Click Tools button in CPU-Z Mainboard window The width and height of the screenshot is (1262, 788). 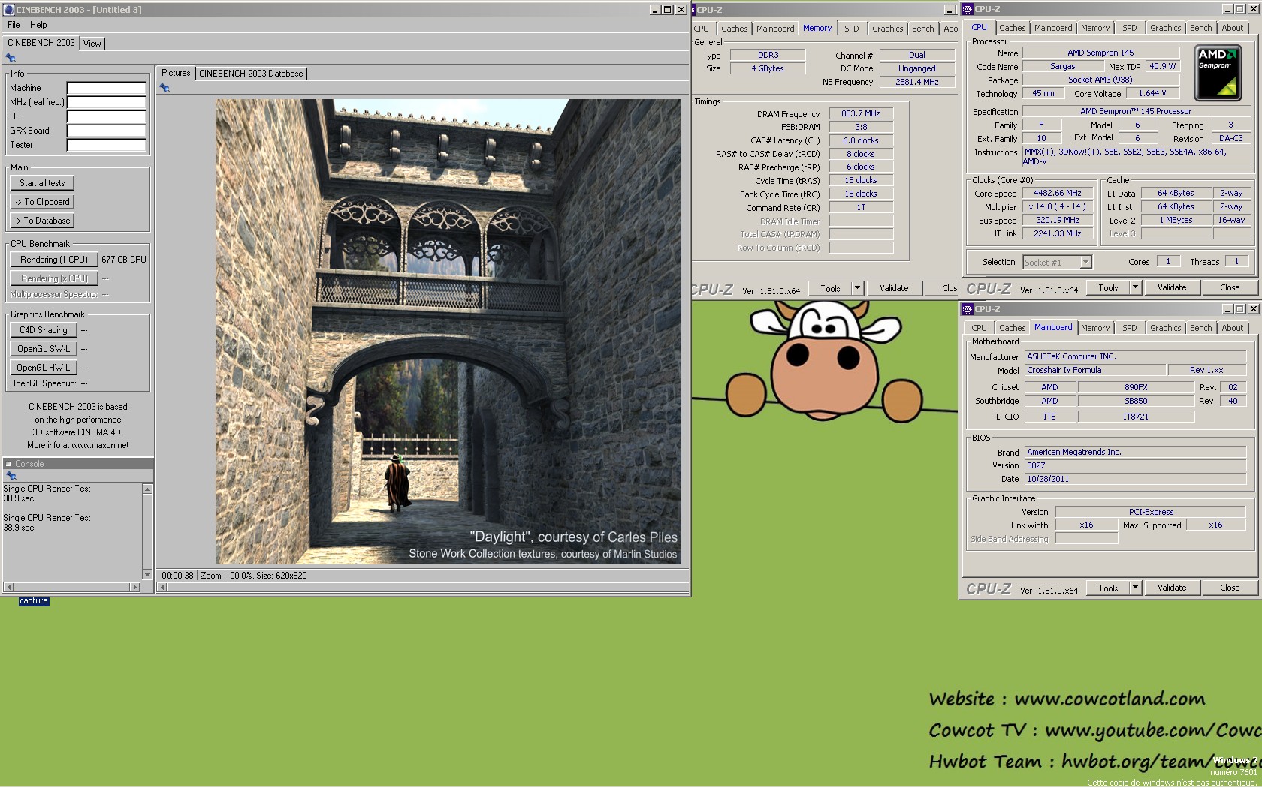(x=1108, y=588)
